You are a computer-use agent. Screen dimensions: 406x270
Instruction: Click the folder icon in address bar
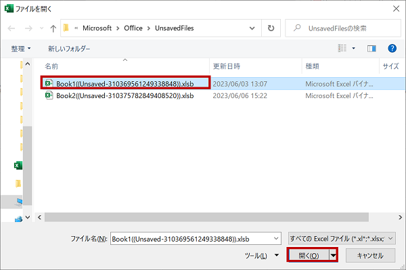click(66, 28)
